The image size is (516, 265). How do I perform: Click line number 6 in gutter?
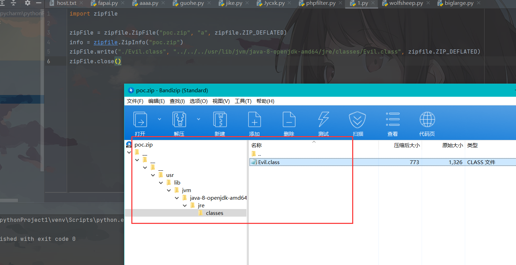48,61
